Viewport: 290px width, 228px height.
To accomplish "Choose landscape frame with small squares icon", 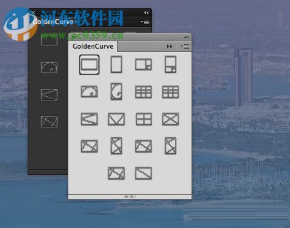I will [x=143, y=65].
